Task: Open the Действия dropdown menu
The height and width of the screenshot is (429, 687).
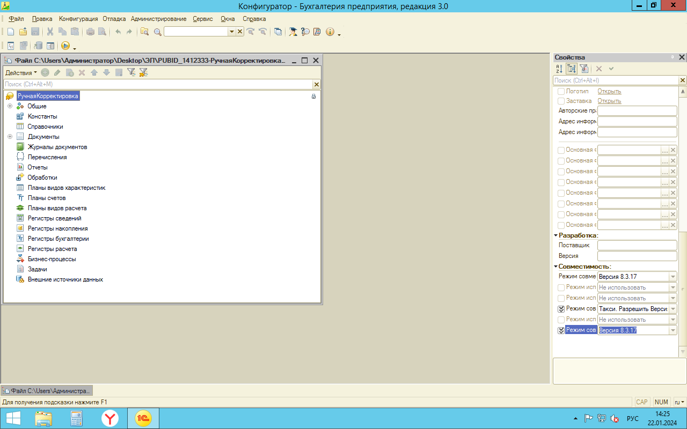Action: tap(21, 72)
